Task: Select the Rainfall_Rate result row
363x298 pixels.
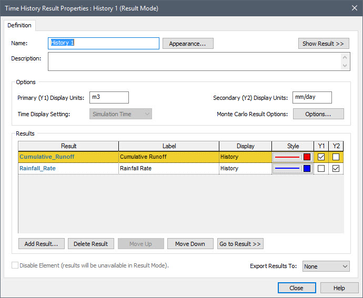Action: tap(68, 169)
